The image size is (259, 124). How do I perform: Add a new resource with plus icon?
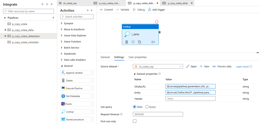pyautogui.click(x=42, y=4)
